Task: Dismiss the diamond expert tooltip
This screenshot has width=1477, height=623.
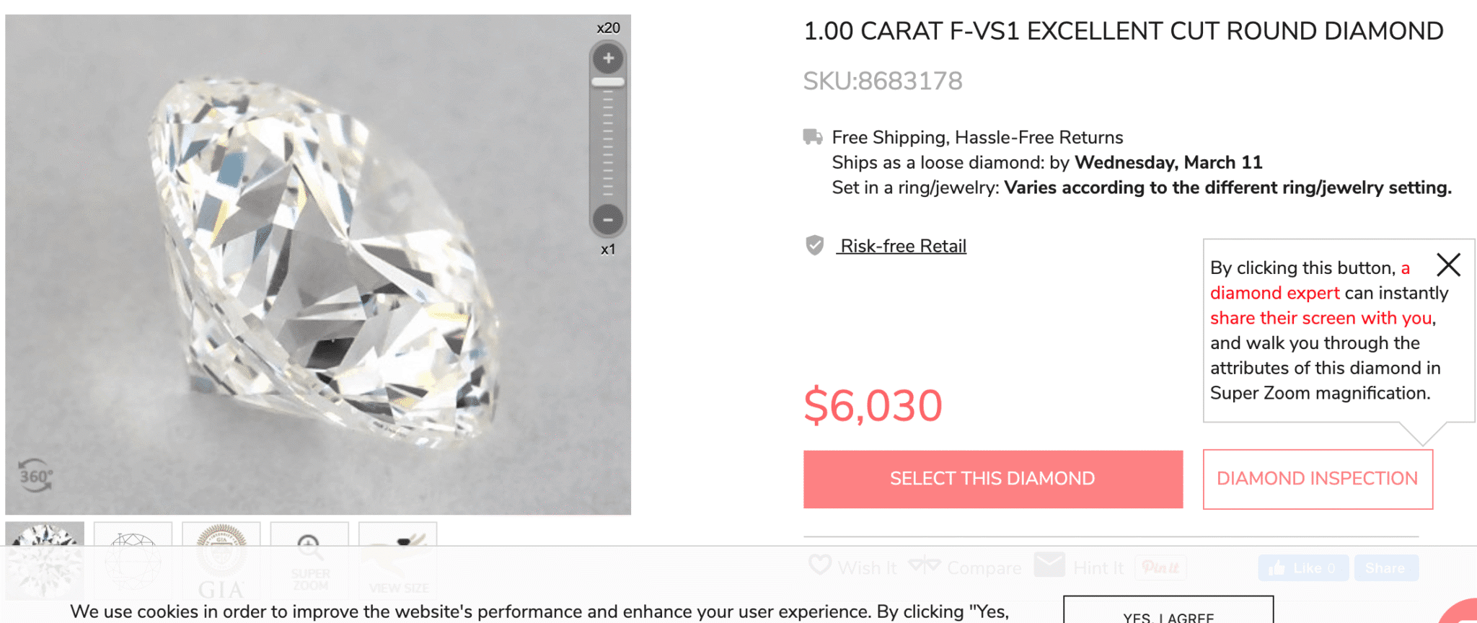Action: (x=1449, y=265)
